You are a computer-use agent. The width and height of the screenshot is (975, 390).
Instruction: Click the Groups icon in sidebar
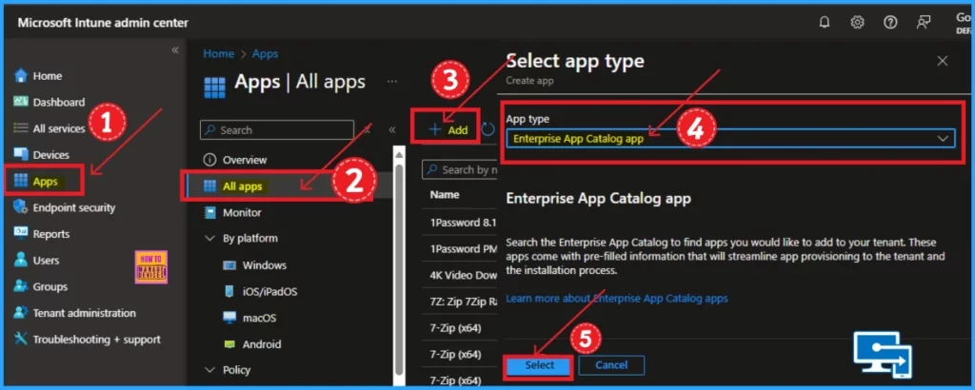[21, 287]
